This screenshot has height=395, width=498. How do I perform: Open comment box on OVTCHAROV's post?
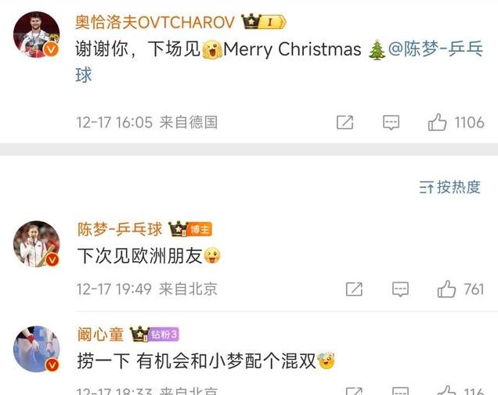click(x=391, y=123)
